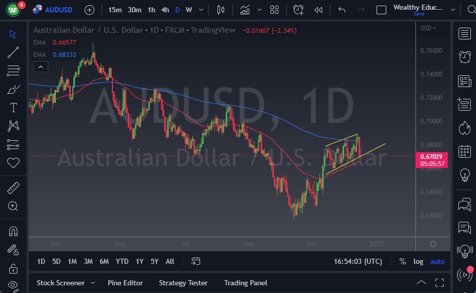This screenshot has height=293, width=476.
Task: Open the streams broadcast panel
Action: tap(465, 274)
